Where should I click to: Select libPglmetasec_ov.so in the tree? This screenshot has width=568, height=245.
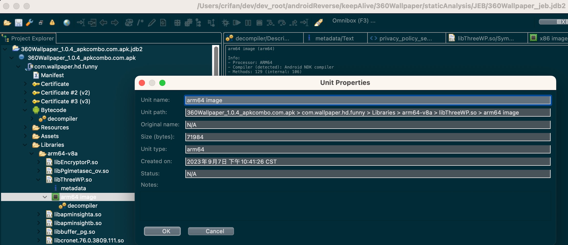[81, 171]
